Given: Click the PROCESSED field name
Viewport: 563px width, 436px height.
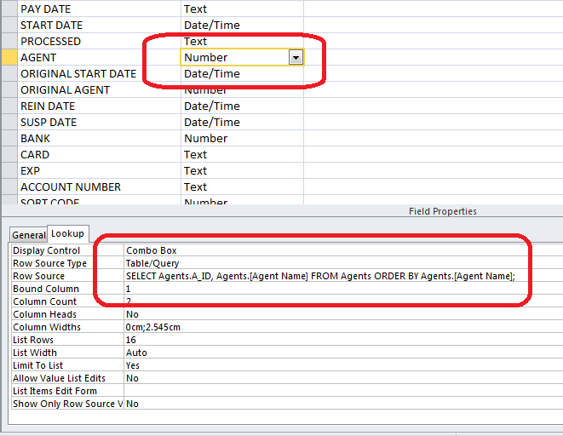Looking at the screenshot, I should [50, 41].
